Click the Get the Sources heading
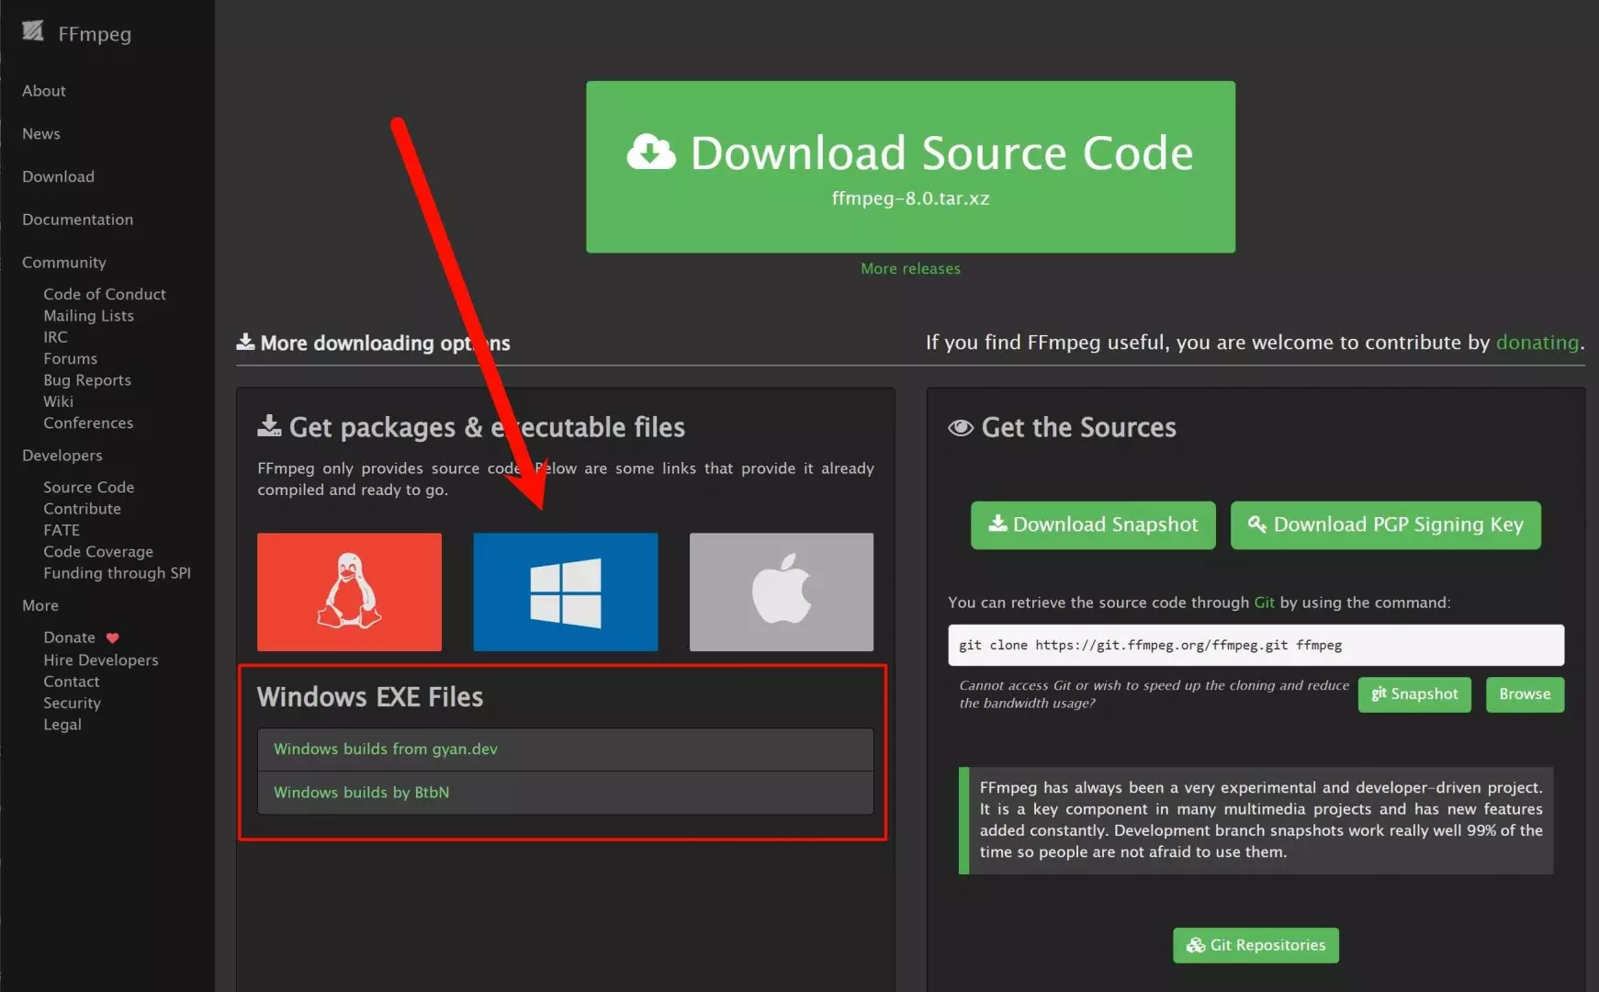This screenshot has height=992, width=1599. point(1079,427)
